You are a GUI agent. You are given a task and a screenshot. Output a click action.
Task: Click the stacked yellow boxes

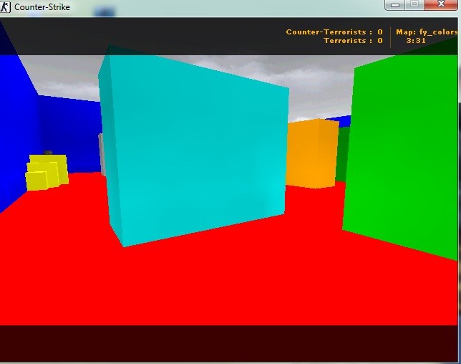coord(47,173)
